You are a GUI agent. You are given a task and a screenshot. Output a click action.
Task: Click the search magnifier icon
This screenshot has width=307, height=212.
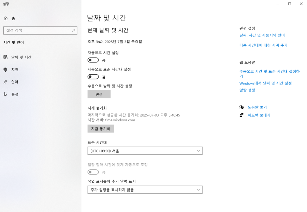coord(74,30)
